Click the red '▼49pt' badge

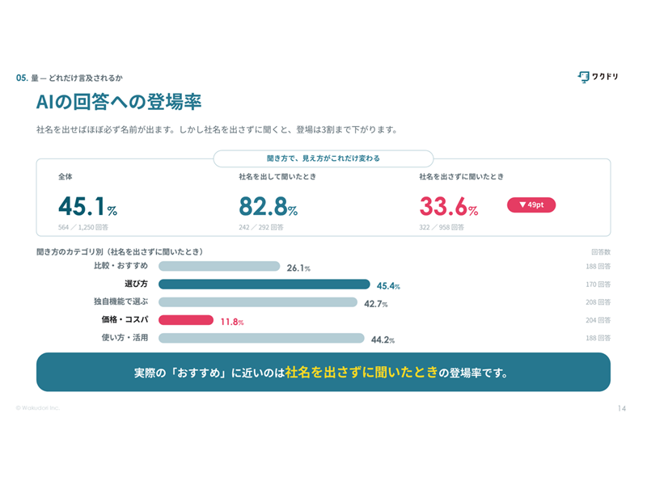pyautogui.click(x=531, y=205)
